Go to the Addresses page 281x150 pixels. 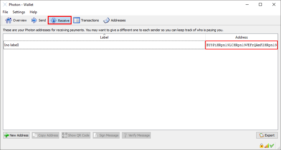[x=115, y=20]
